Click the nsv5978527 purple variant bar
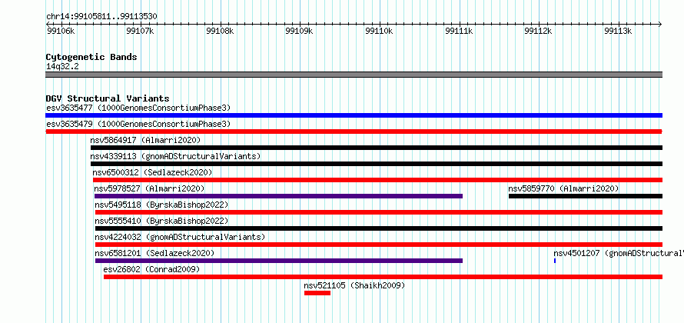The image size is (684, 323). pyautogui.click(x=278, y=196)
